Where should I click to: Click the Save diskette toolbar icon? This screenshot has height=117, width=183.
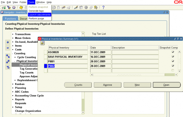[21, 7]
